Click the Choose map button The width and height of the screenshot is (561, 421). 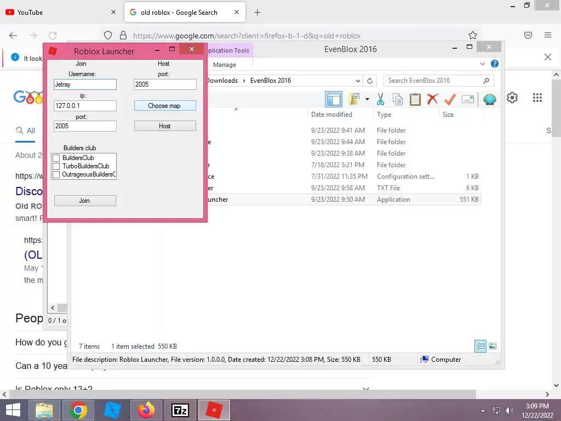pos(165,106)
